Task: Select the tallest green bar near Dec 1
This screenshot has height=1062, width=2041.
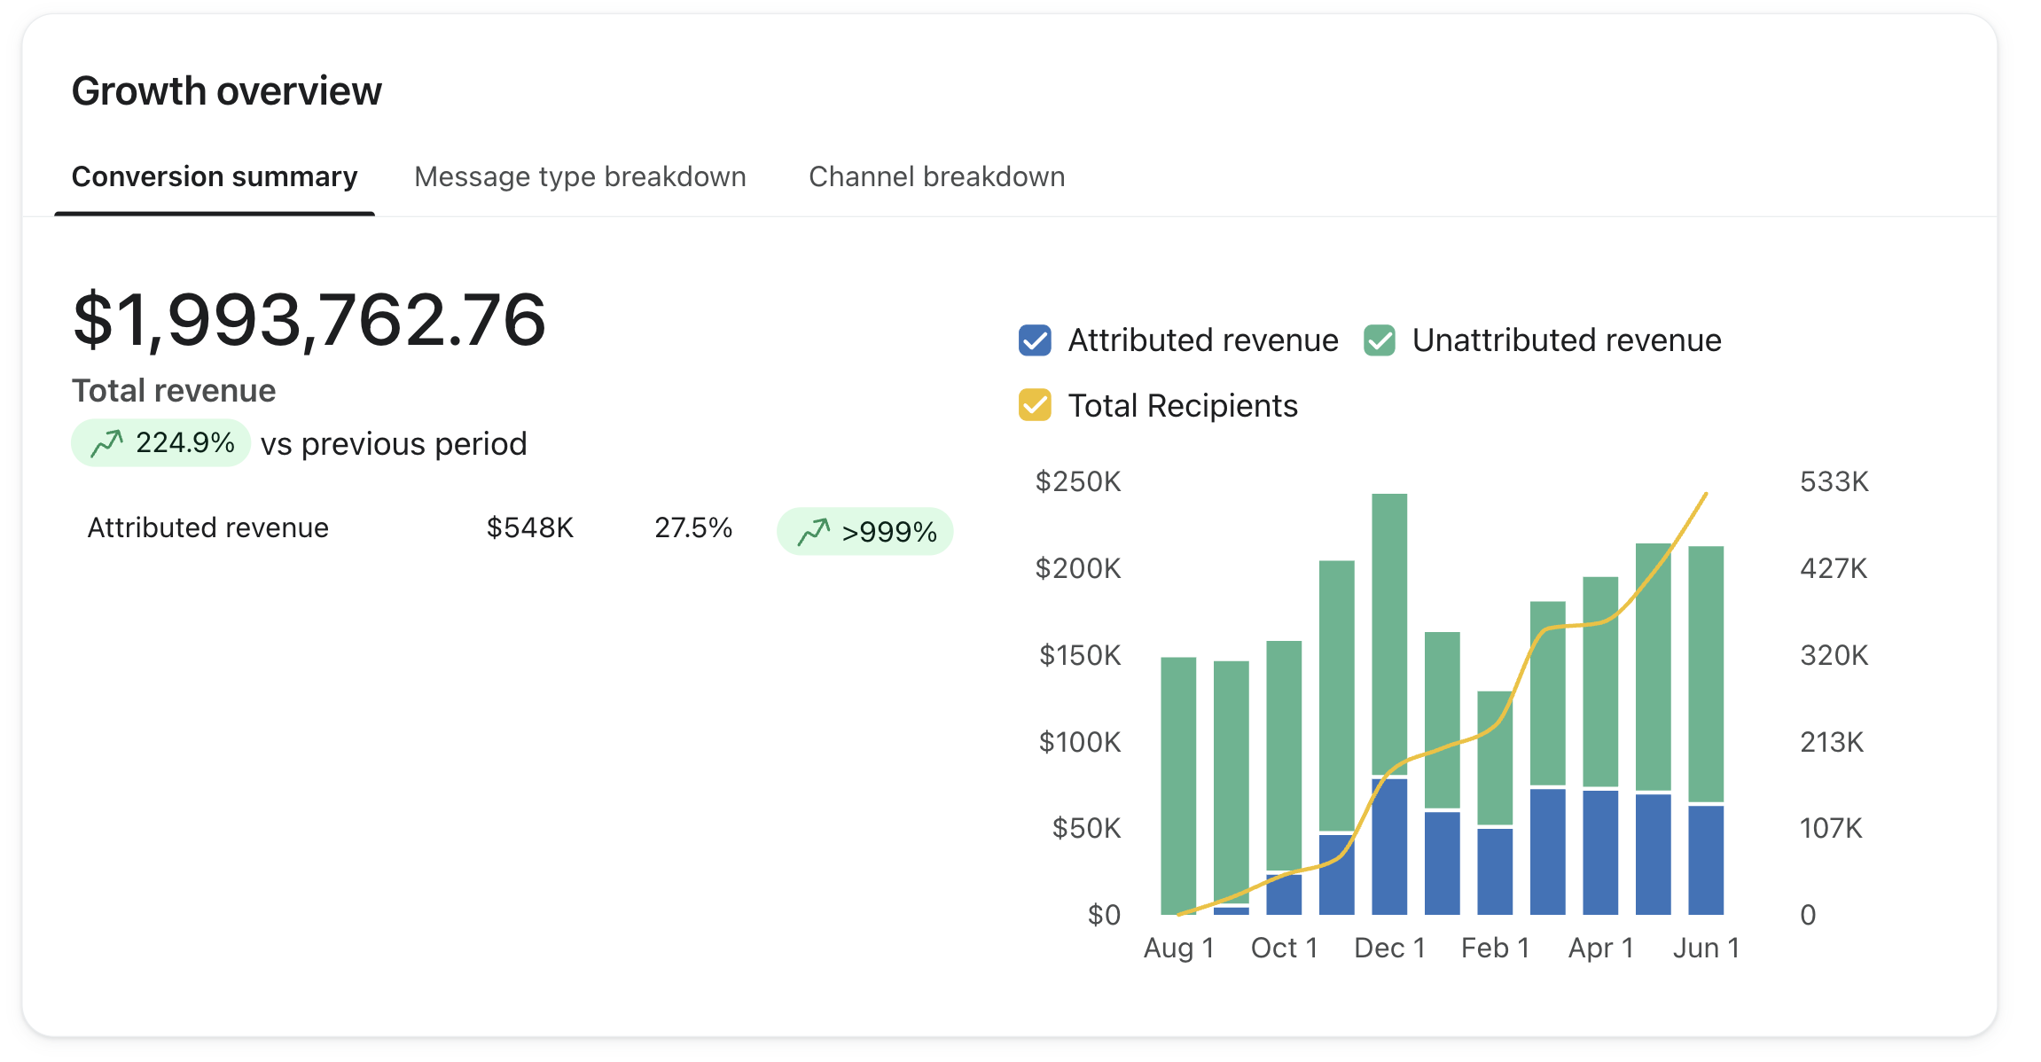Action: tap(1389, 635)
